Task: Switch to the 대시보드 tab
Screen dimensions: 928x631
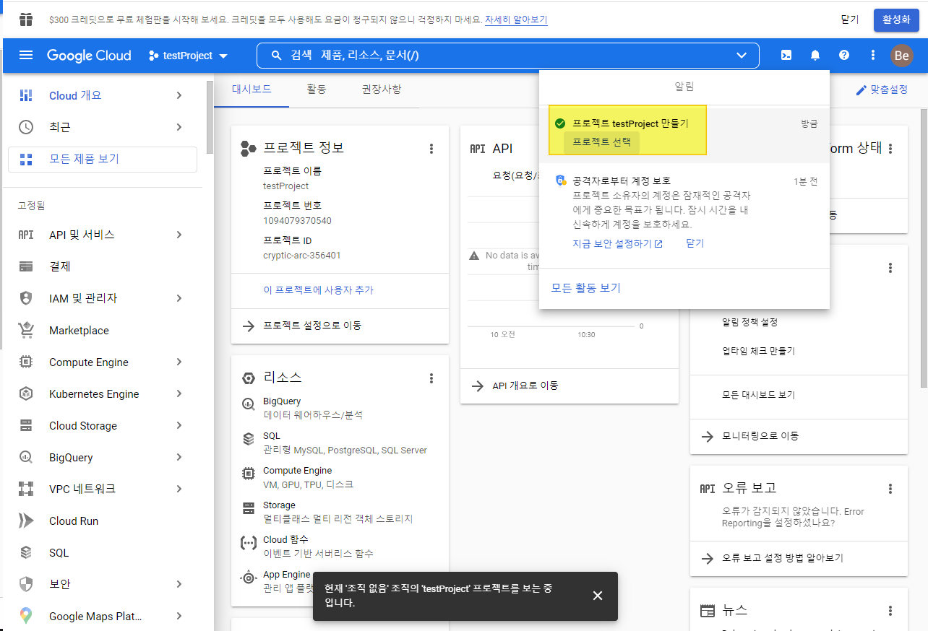Action: [252, 90]
